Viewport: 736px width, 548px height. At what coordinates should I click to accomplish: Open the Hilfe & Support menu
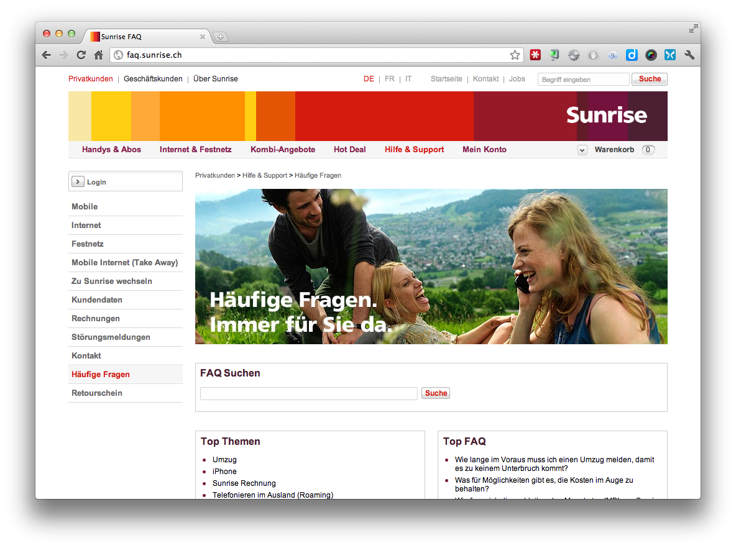[414, 150]
